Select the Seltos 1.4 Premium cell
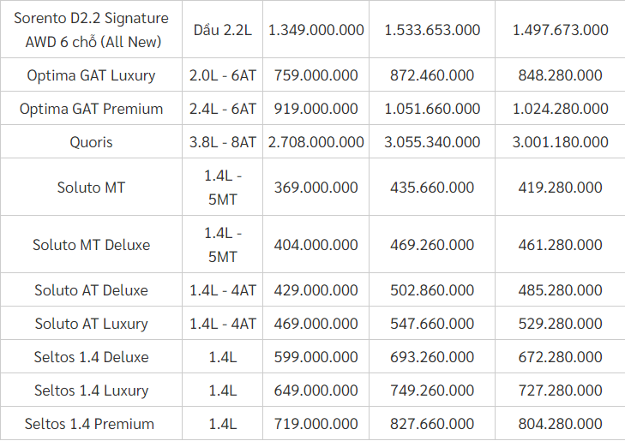 click(91, 424)
